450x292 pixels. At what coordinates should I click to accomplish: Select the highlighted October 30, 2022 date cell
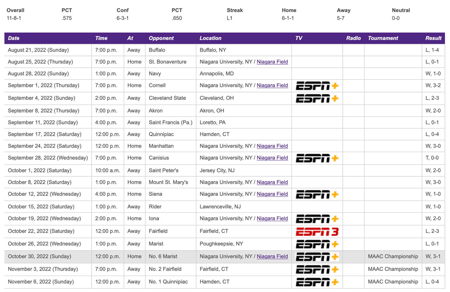(39, 256)
